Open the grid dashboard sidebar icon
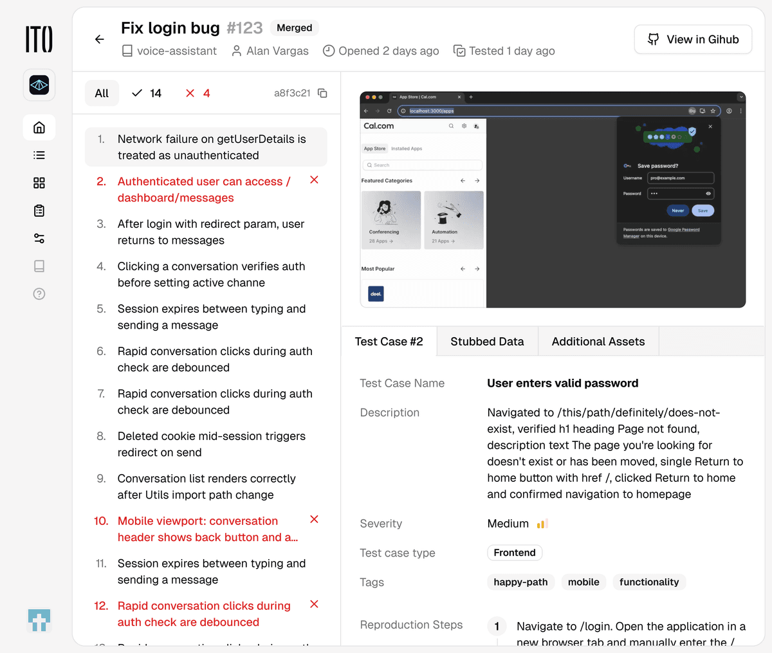This screenshot has height=653, width=772. [39, 183]
